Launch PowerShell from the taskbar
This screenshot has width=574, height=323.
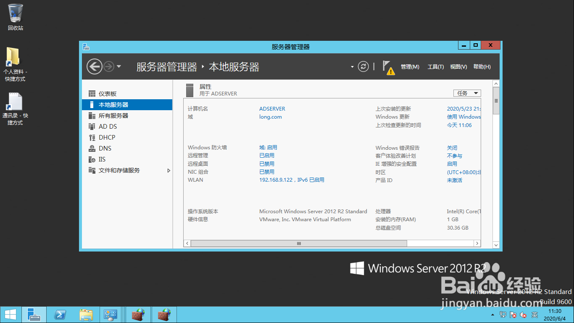click(60, 315)
